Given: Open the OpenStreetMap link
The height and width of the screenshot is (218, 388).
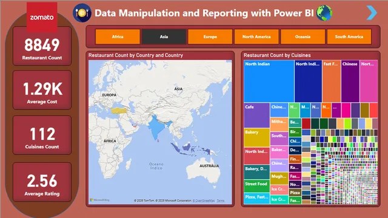Looking at the screenshot, I should point(204,200).
